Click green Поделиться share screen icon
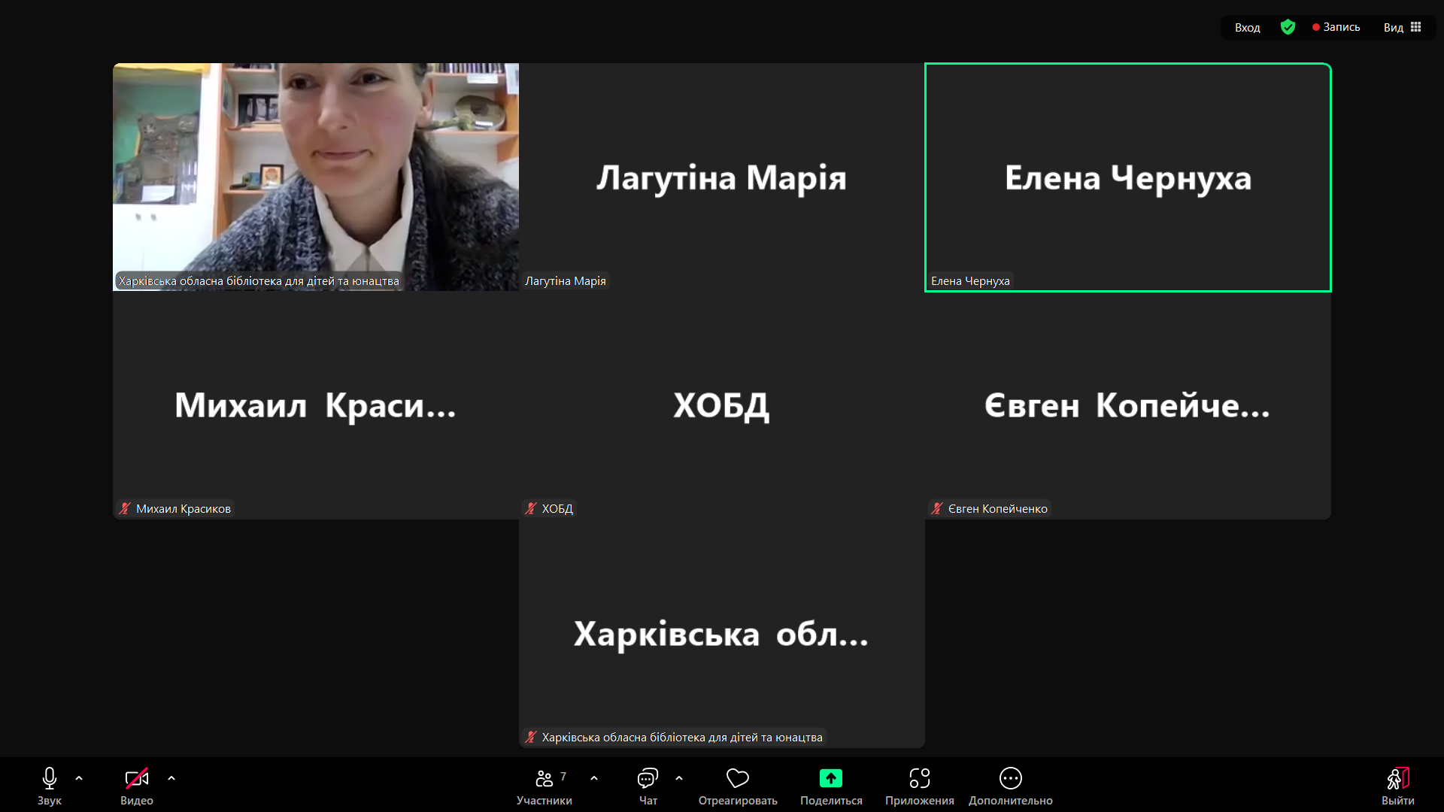This screenshot has height=812, width=1444. coord(831,778)
